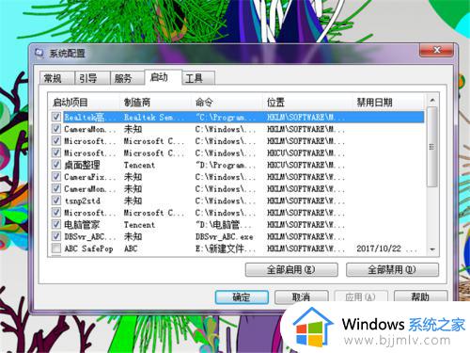Select the E:\新建文件... command cell

click(x=226, y=249)
